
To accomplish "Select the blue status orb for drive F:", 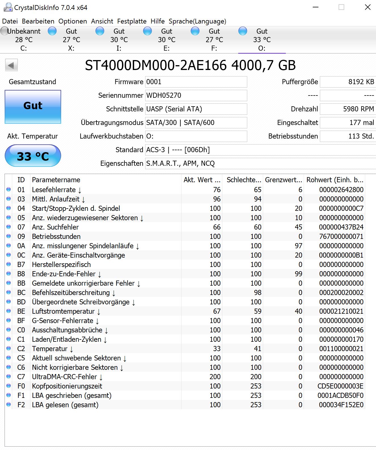I will tap(195, 31).
